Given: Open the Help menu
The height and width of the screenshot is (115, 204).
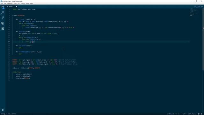Looking at the screenshot, I should 32,4.
